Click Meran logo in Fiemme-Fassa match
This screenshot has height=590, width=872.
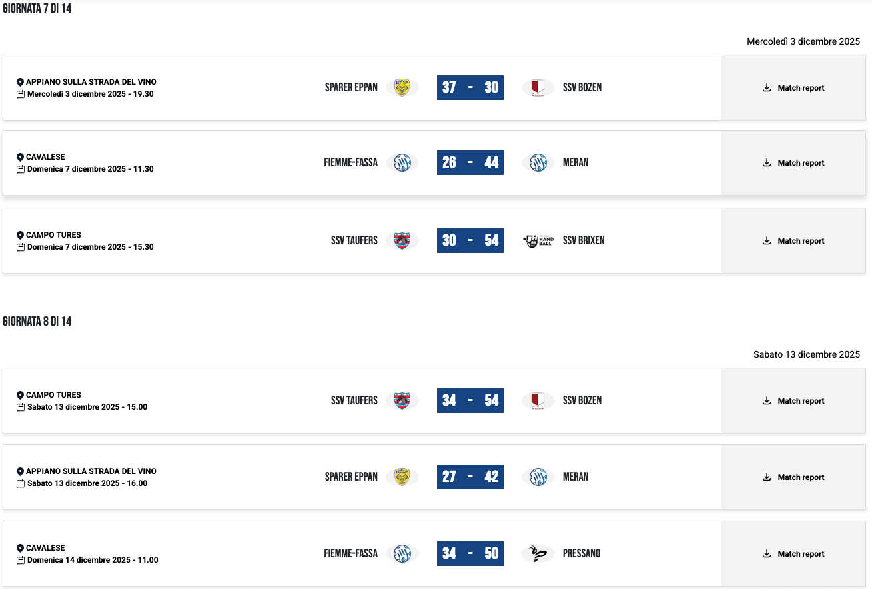(x=538, y=163)
